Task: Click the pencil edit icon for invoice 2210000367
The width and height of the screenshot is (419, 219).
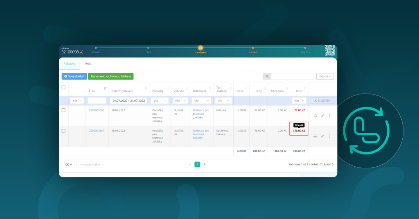Action: pos(322,136)
